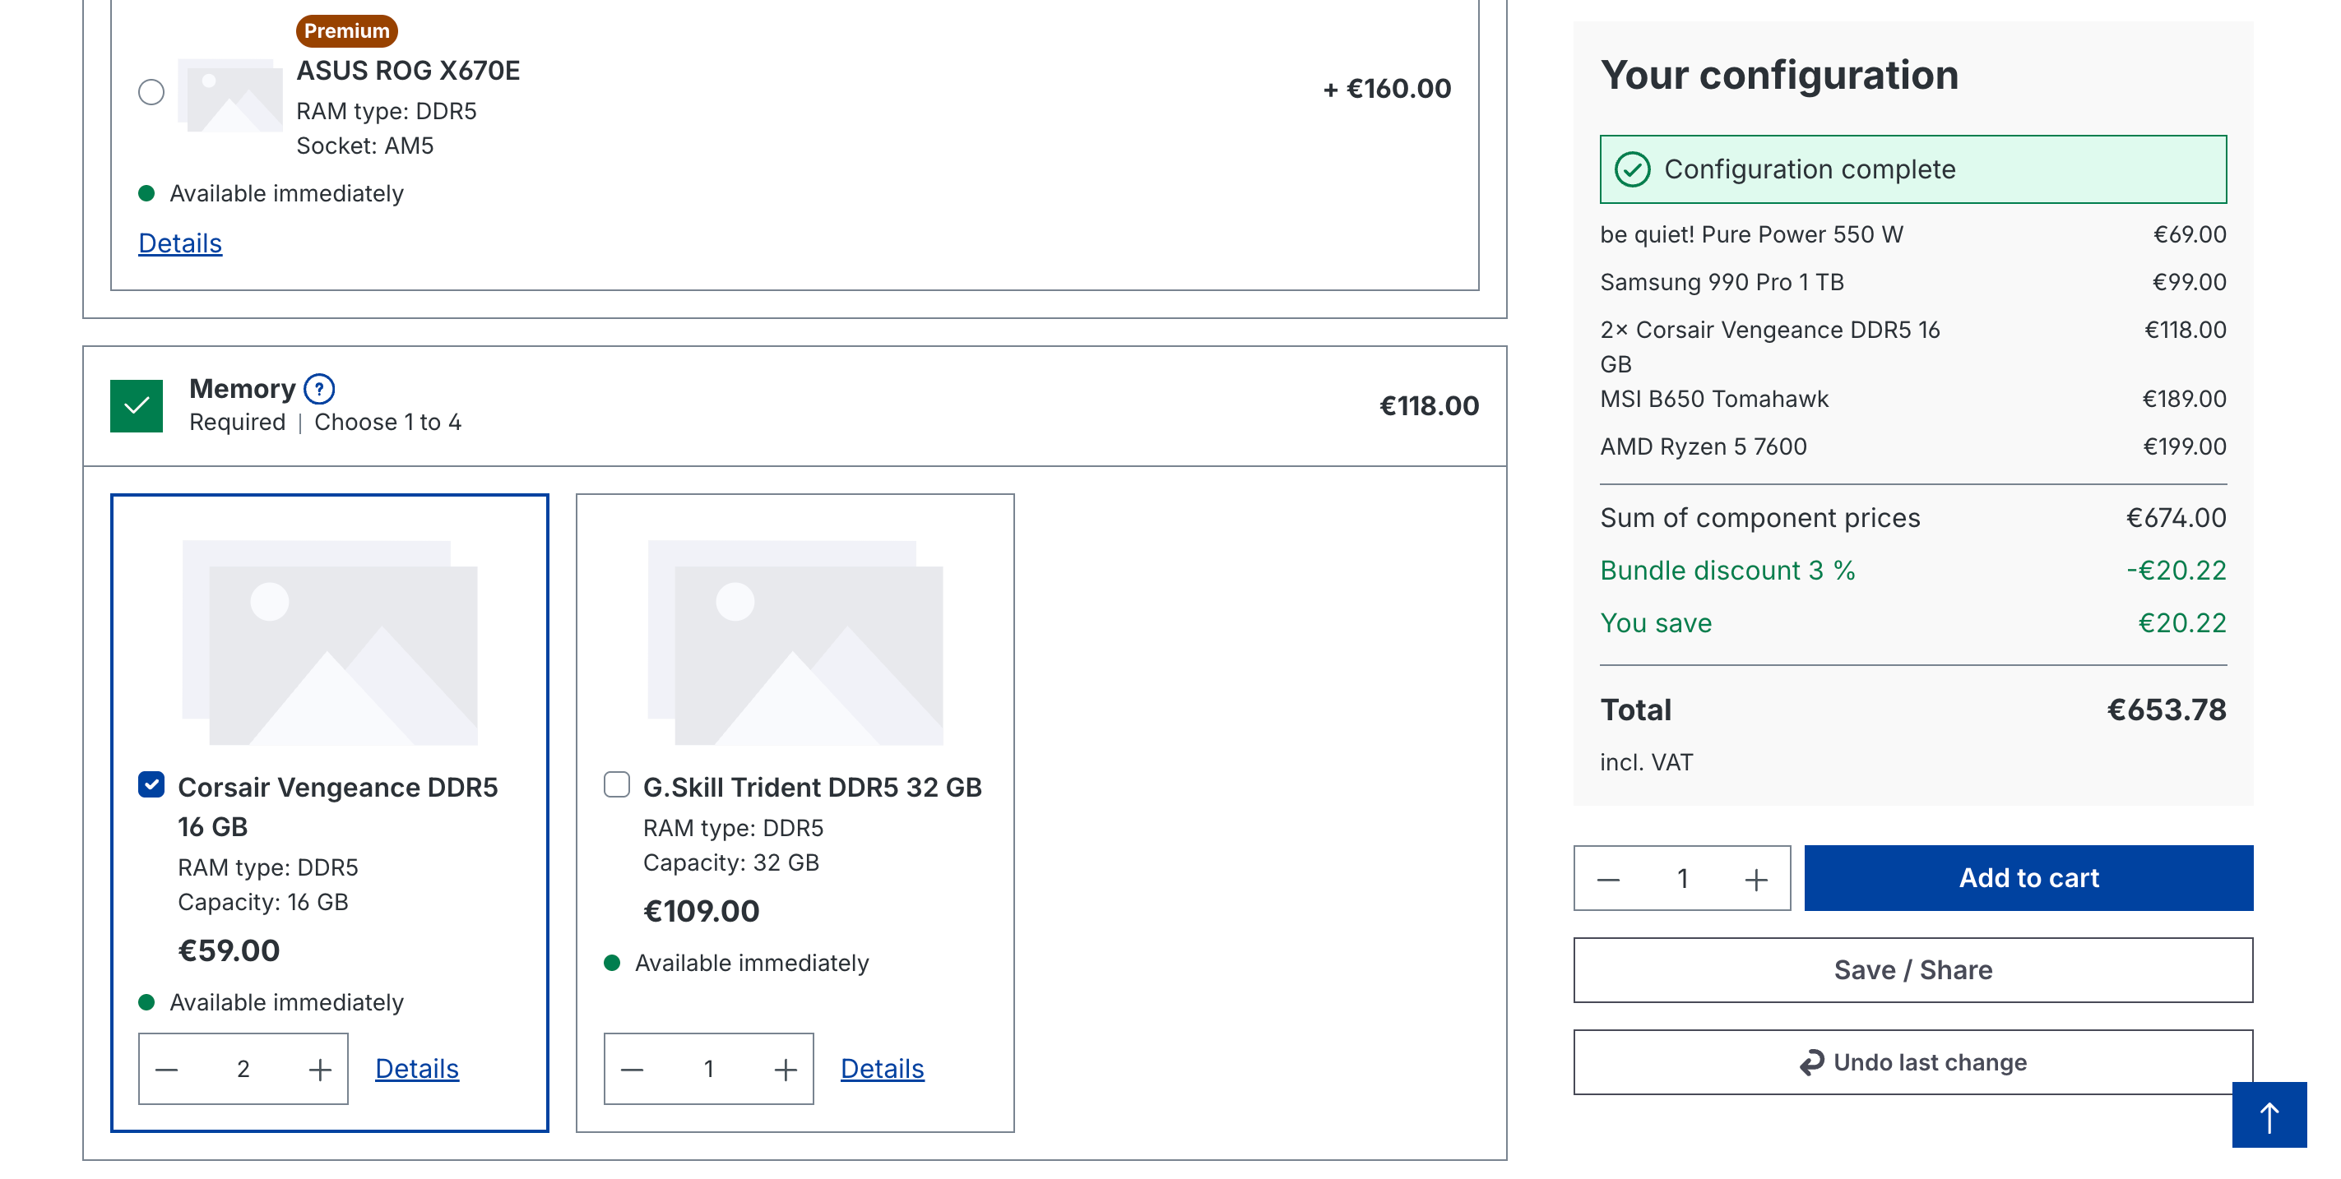Click the Configuration complete status banner
Screen dimensions: 2341x1179
click(1913, 170)
